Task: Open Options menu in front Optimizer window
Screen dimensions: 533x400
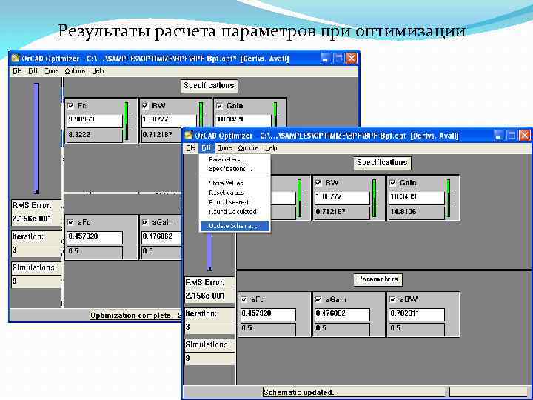Action: point(248,148)
